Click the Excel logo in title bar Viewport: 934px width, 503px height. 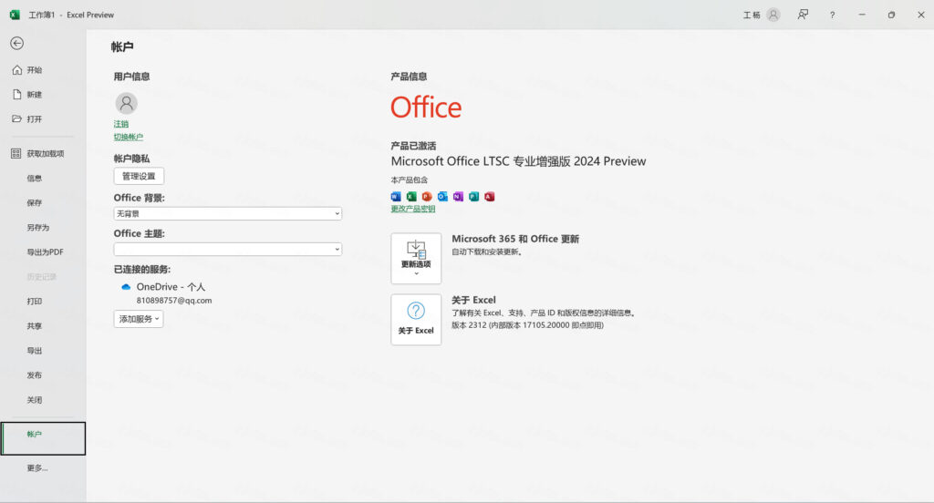[x=15, y=15]
